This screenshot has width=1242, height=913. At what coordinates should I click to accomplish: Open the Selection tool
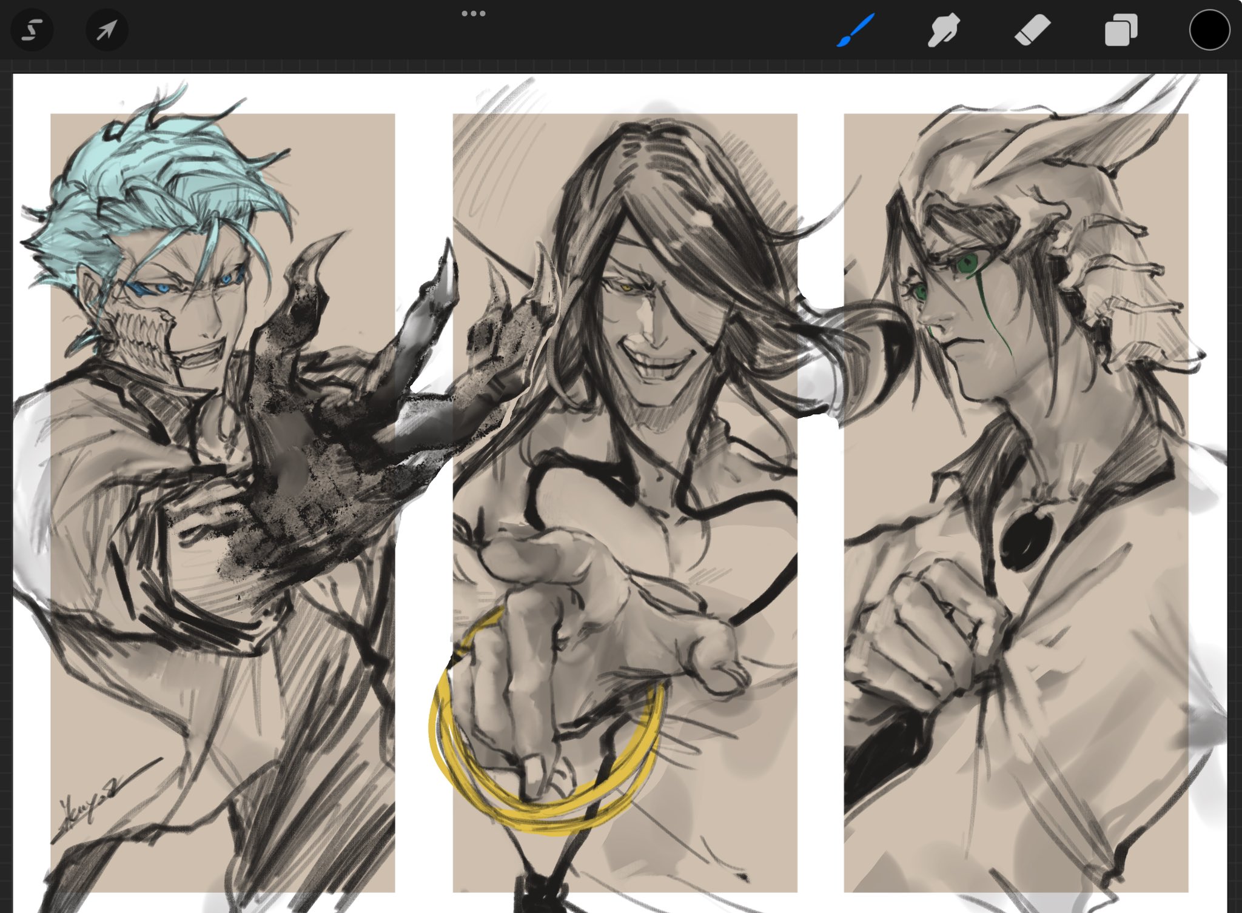[32, 30]
